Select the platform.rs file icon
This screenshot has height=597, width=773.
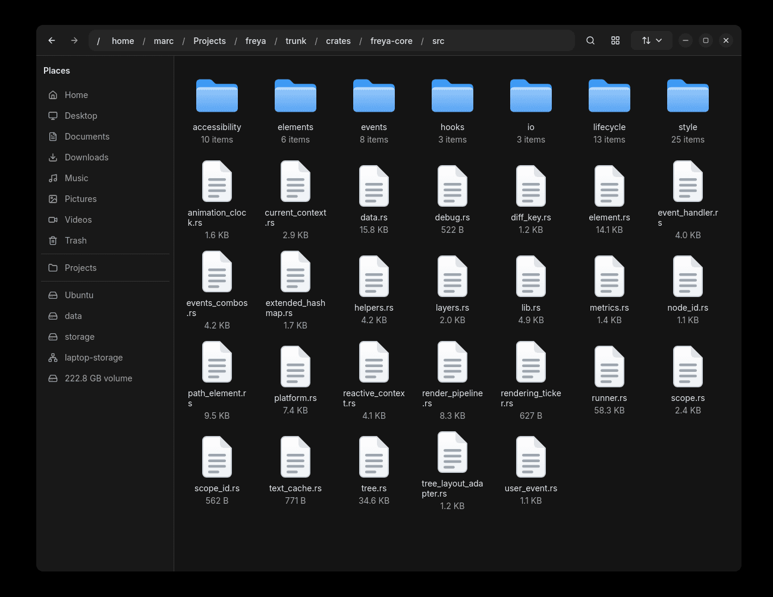tap(296, 367)
